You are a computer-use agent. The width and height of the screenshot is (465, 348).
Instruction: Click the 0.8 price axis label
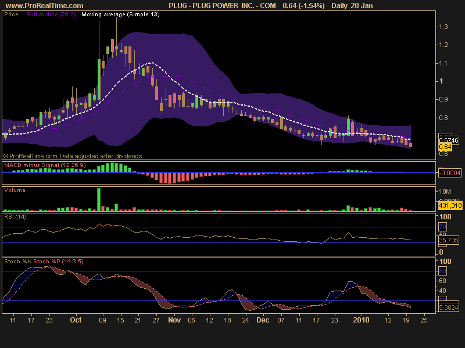coord(443,118)
